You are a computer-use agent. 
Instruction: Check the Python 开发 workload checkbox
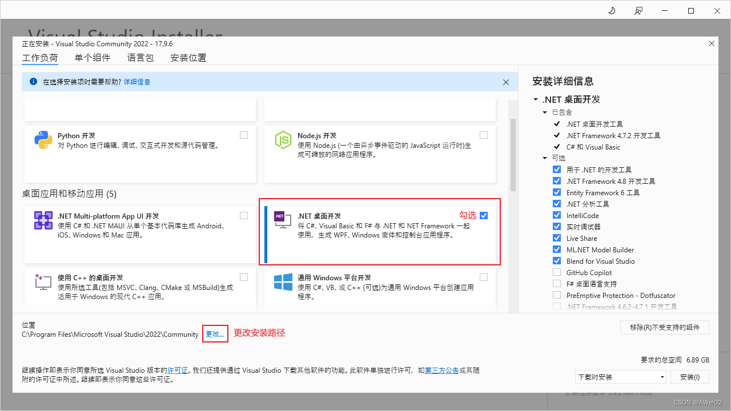click(x=244, y=135)
